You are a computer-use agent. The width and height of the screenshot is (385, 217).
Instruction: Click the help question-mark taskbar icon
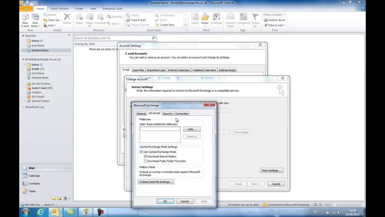(86, 212)
